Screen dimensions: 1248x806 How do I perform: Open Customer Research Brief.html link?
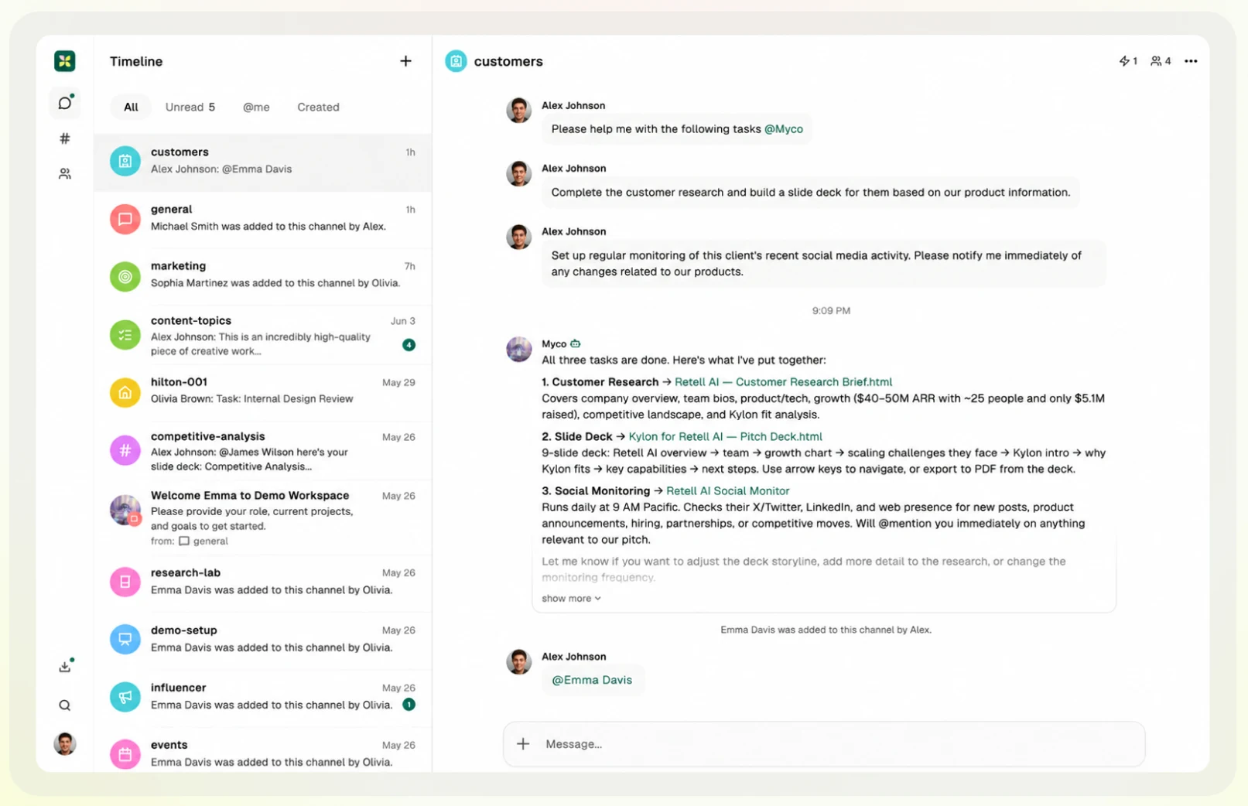[x=783, y=382]
